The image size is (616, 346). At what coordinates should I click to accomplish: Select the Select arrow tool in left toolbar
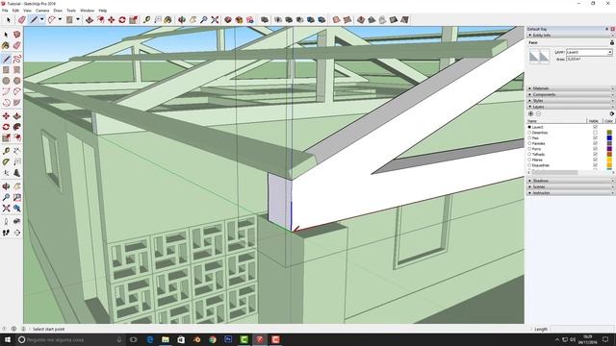pyautogui.click(x=6, y=35)
